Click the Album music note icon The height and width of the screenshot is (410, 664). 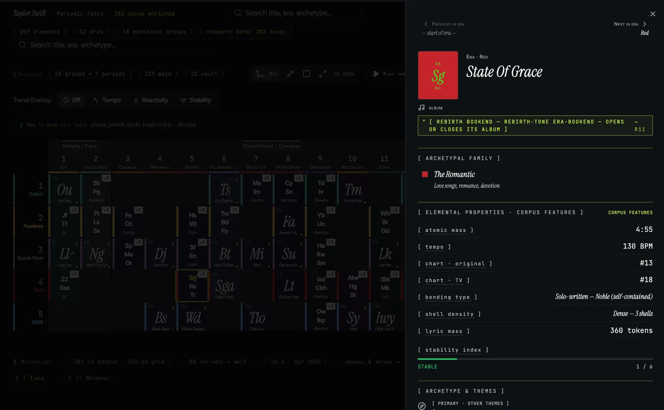[422, 107]
